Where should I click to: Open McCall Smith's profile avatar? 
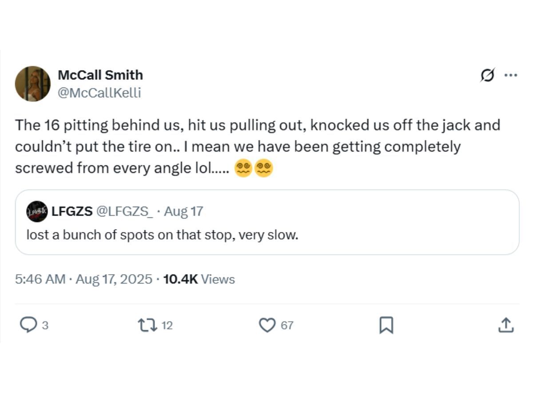tap(32, 84)
